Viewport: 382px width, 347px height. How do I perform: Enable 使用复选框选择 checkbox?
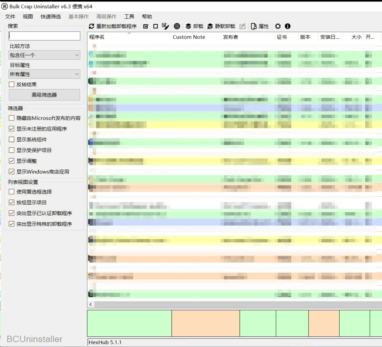[x=11, y=192]
